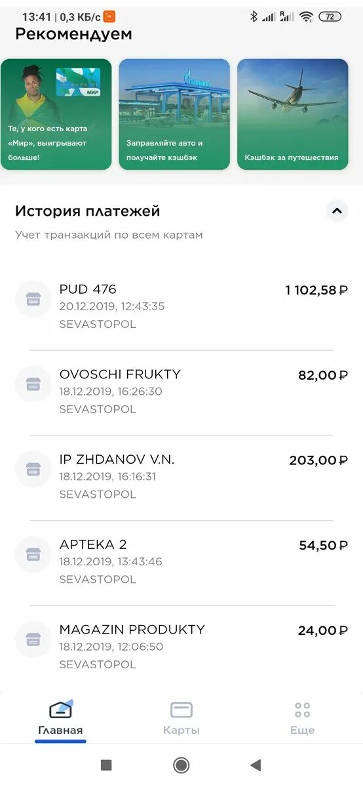This screenshot has height=787, width=363.
Task: Open the Еще more tab
Action: tap(302, 718)
